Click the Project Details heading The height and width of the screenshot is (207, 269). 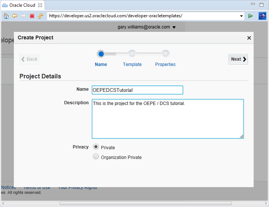tap(40, 76)
